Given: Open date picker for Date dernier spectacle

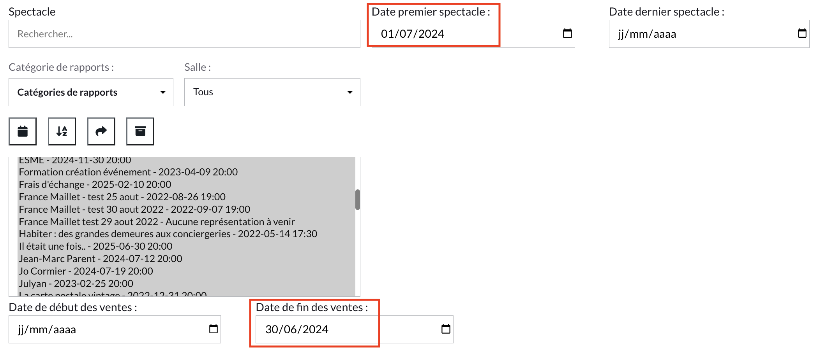Looking at the screenshot, I should tap(802, 34).
